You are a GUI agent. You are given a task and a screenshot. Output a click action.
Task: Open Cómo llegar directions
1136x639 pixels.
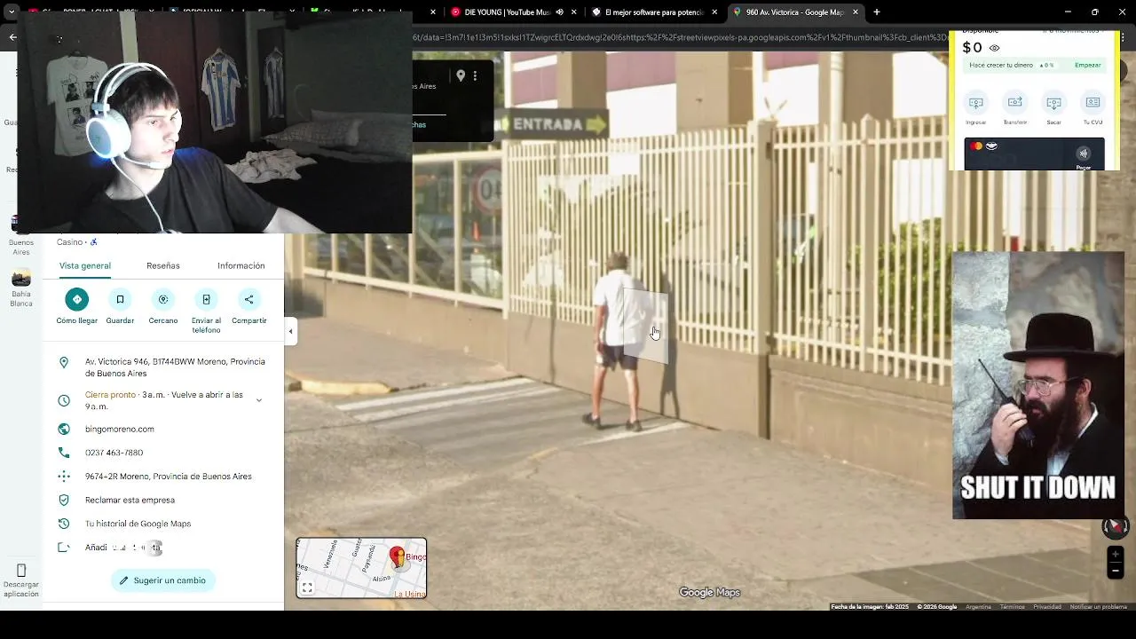(77, 300)
